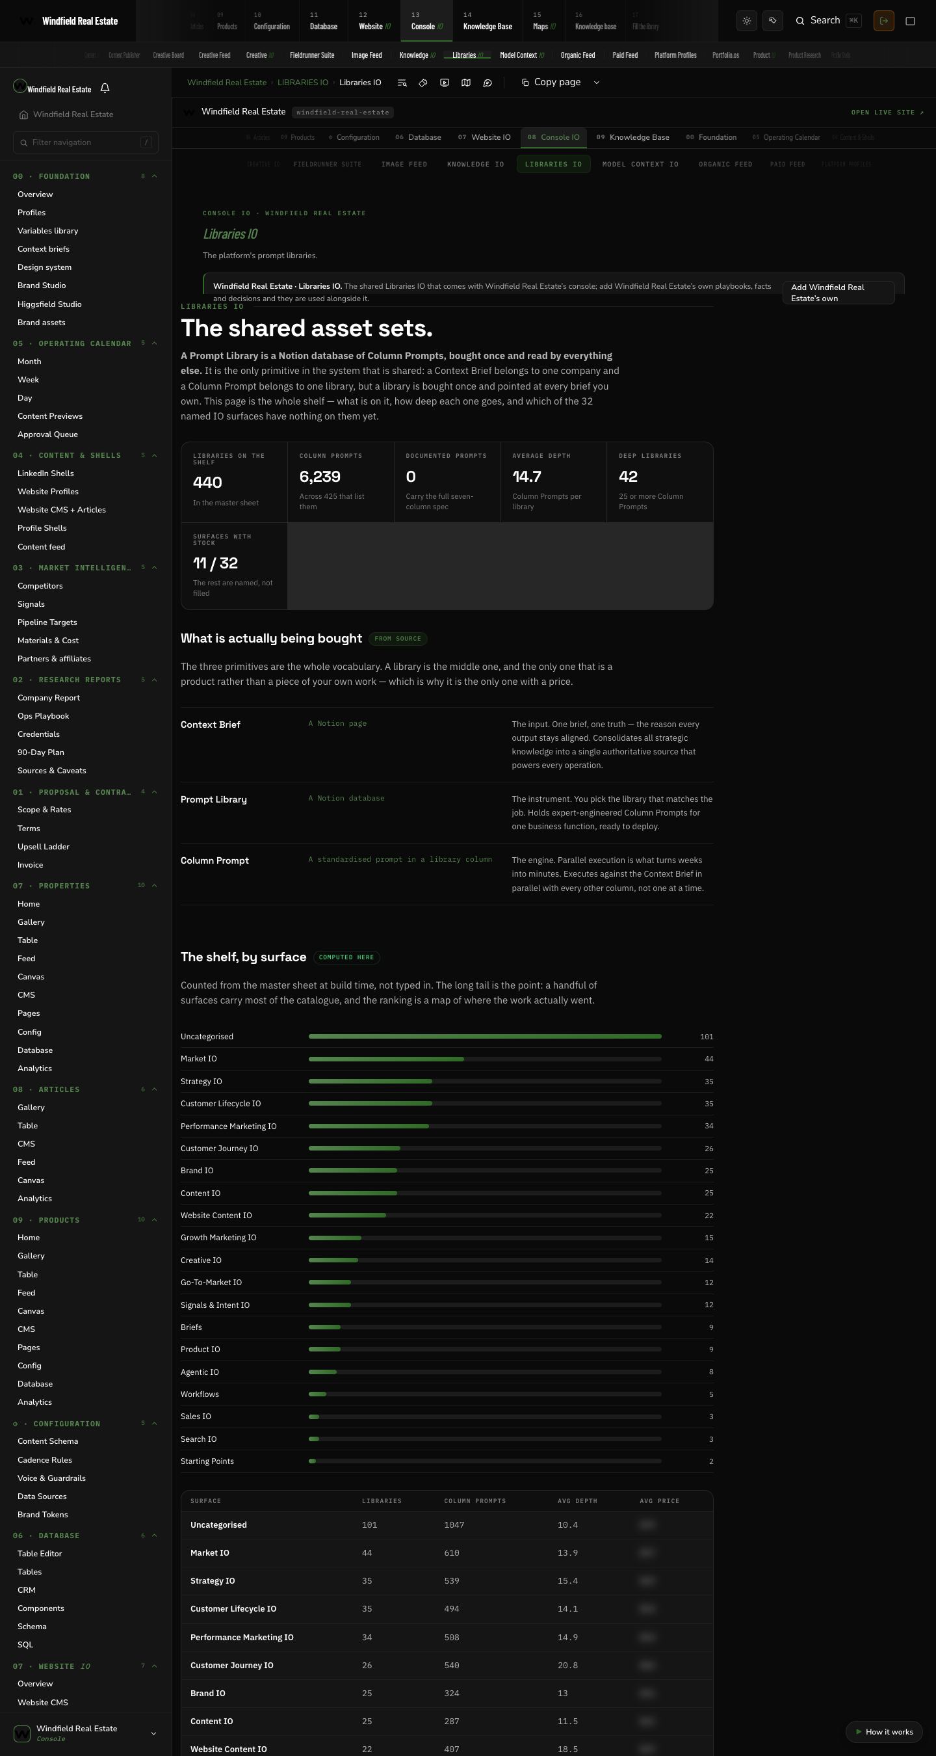Click the Strategy IO row in surface table
Screen dimensions: 936x1756
(x=447, y=1581)
